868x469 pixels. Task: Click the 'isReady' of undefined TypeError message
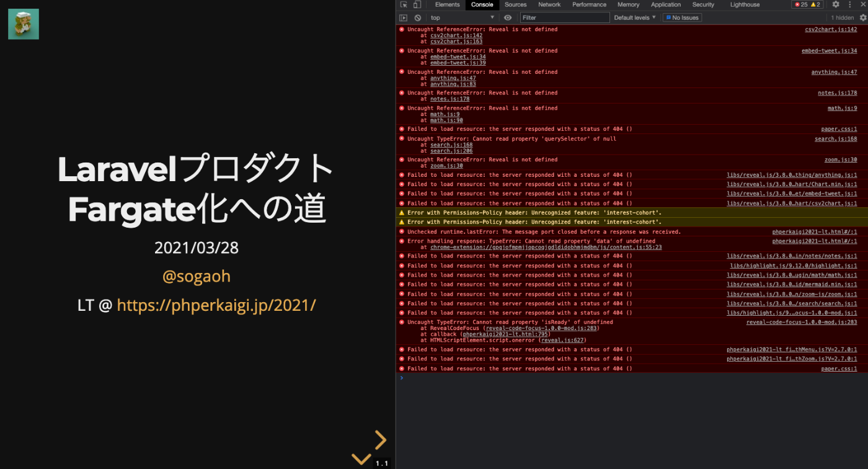510,323
